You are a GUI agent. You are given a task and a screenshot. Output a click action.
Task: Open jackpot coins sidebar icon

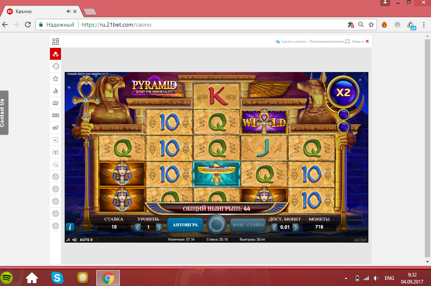click(56, 128)
